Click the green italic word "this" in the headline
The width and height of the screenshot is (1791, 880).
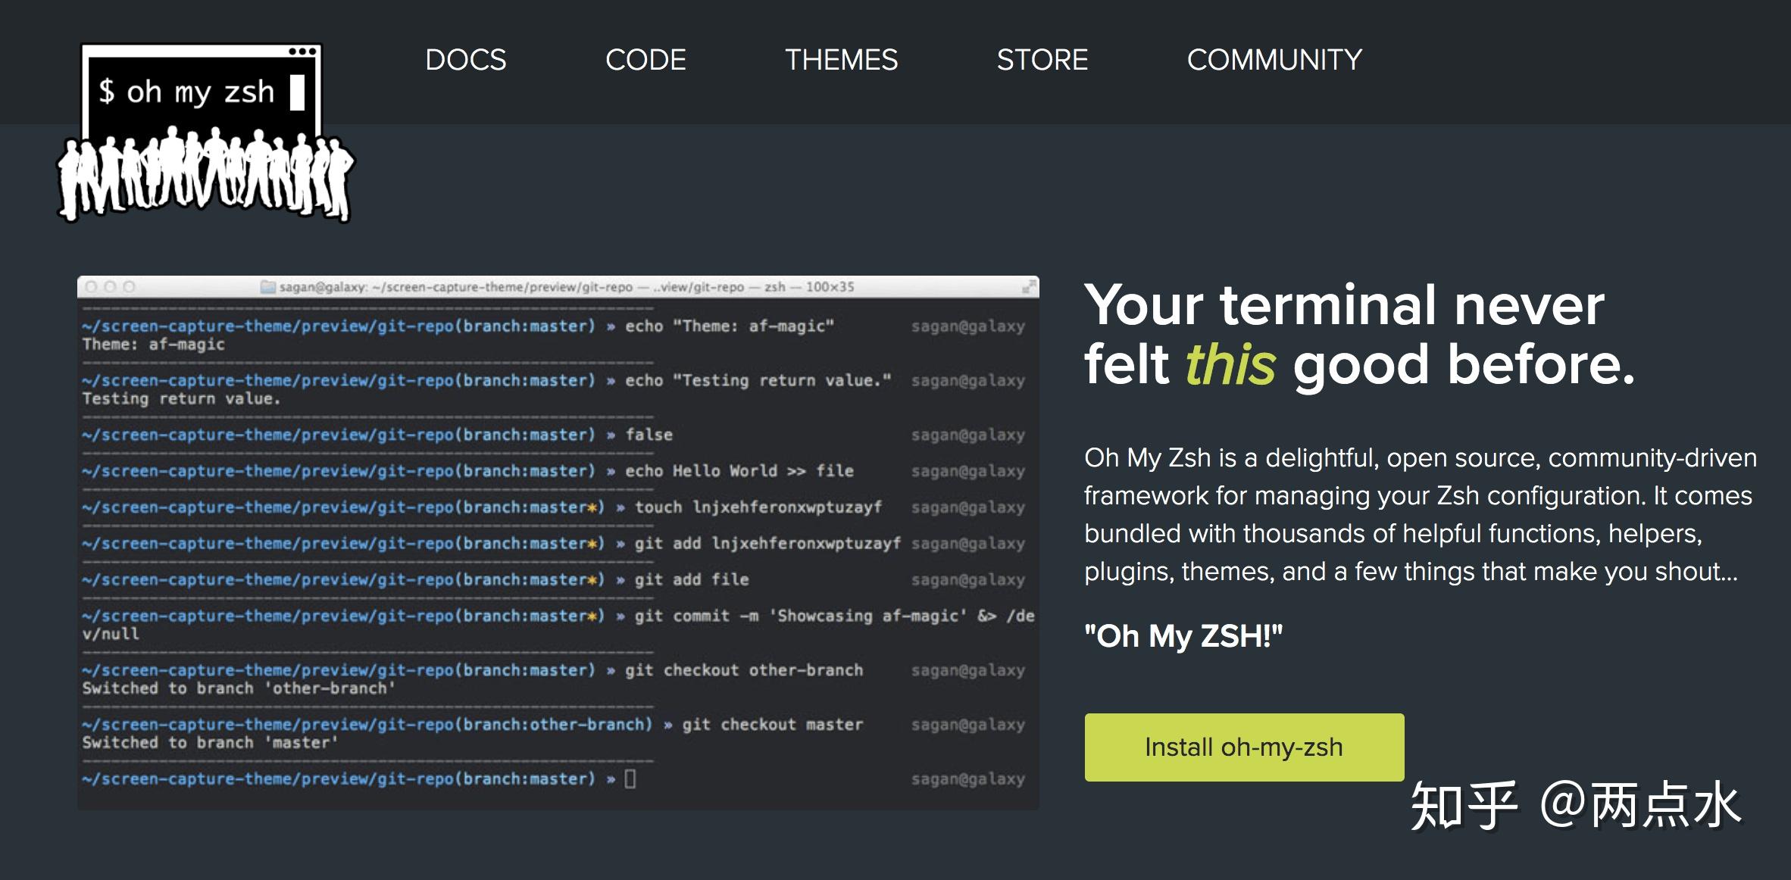pos(1230,365)
